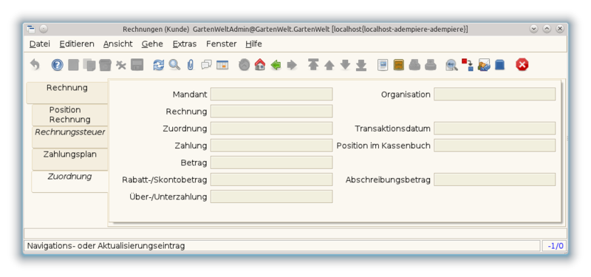This screenshot has height=277, width=591.
Task: Open the Archive viewer icon
Action: (399, 65)
